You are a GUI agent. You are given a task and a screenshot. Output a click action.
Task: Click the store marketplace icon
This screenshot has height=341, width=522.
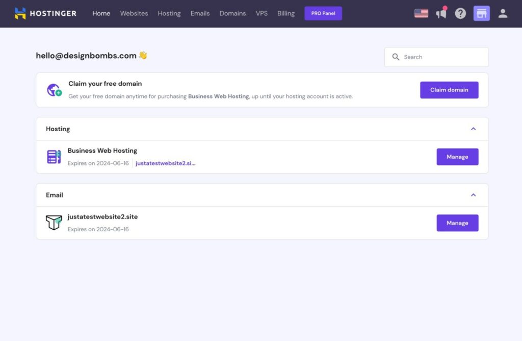[481, 13]
